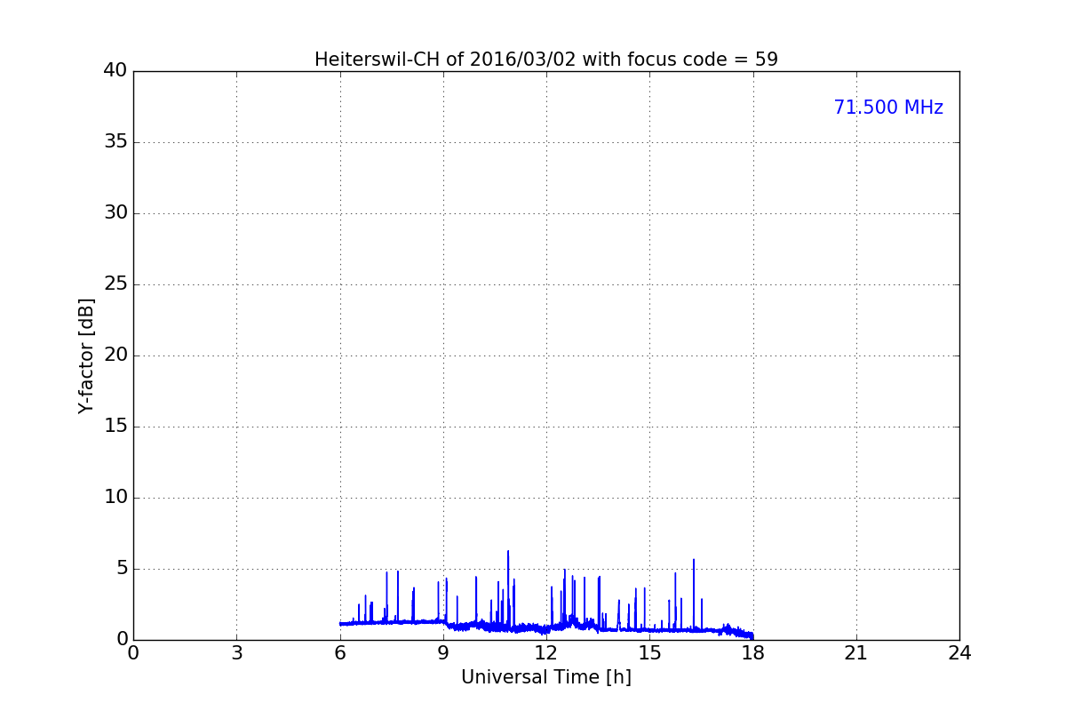Select the 71.500 MHz frequency label
The width and height of the screenshot is (1066, 711).
(888, 108)
